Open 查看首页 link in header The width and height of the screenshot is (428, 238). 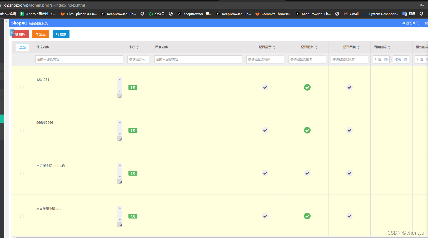pos(410,23)
